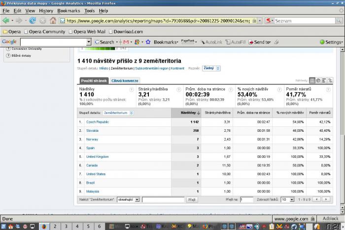This screenshot has height=230, width=345.
Task: Click the browser Back arrow
Action: 5,21
